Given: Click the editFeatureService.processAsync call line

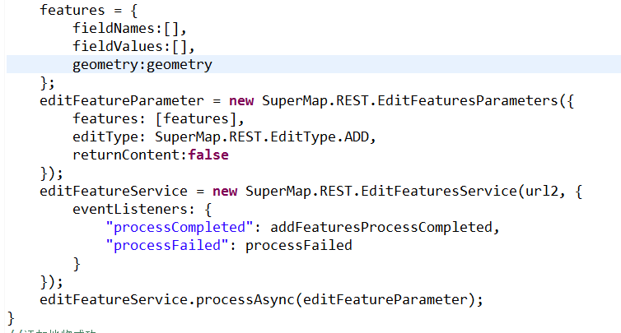Looking at the screenshot, I should pos(261,300).
